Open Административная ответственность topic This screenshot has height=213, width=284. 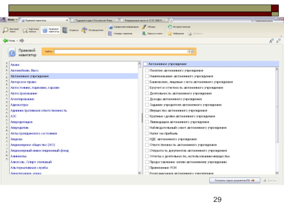pos(39,110)
